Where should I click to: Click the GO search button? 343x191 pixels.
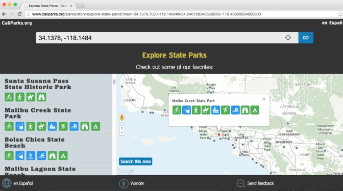tap(306, 38)
